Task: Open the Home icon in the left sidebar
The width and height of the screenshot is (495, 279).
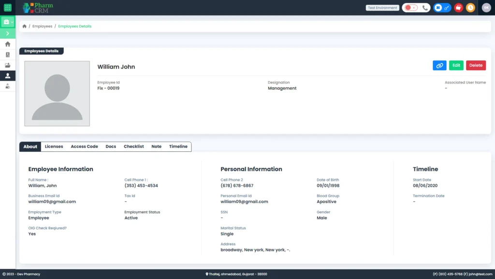Action: (x=8, y=44)
